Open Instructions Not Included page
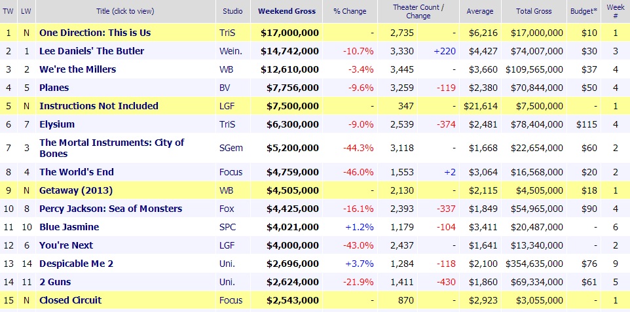Screen dimensions: 630x312 98,106
